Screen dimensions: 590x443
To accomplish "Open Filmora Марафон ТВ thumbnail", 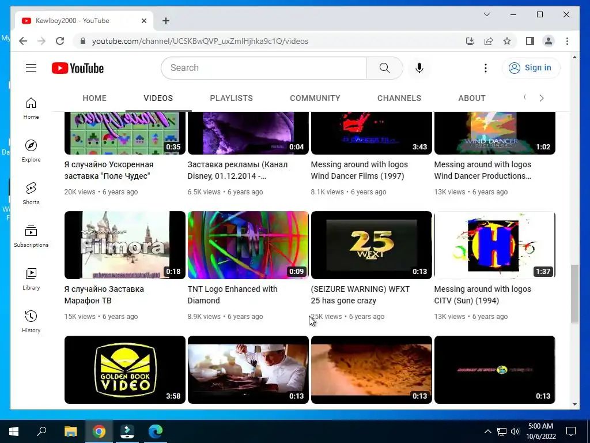I will point(125,245).
